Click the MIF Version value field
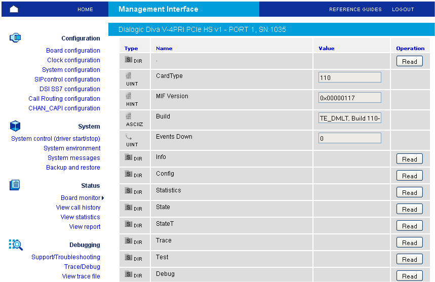Image resolution: width=435 pixels, height=282 pixels. point(349,98)
